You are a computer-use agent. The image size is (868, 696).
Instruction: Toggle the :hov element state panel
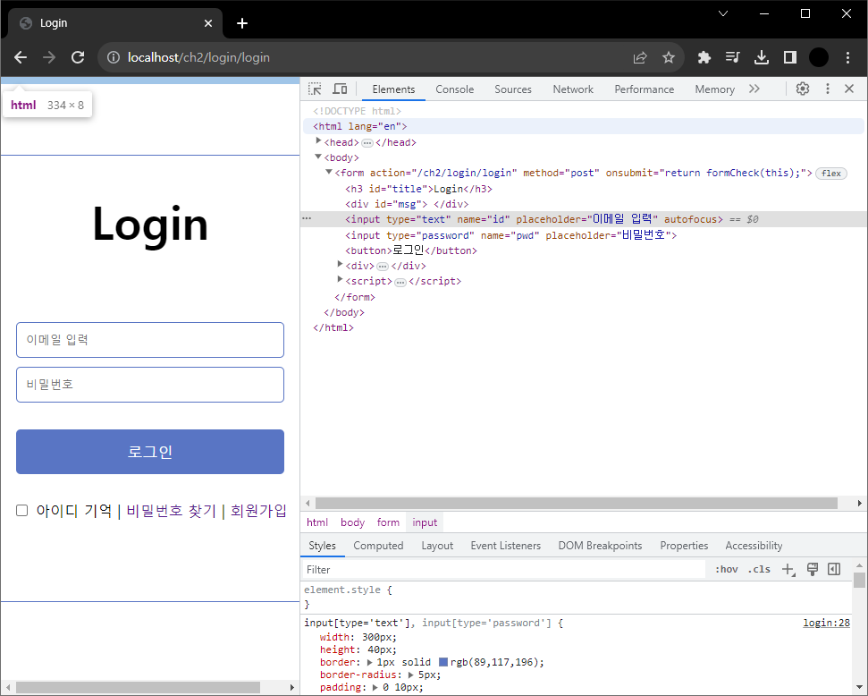(x=726, y=569)
